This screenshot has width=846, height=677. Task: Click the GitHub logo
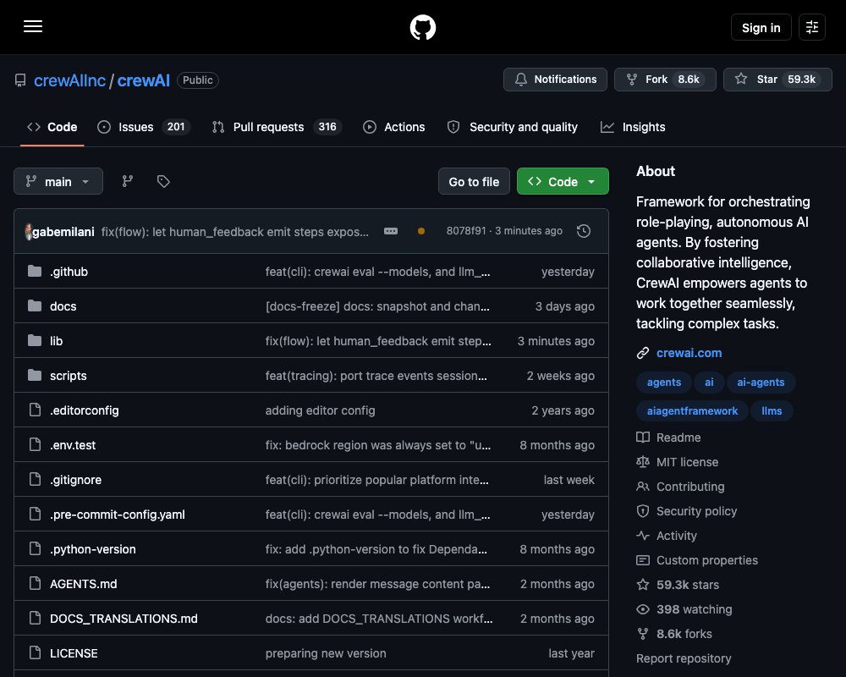pyautogui.click(x=422, y=27)
